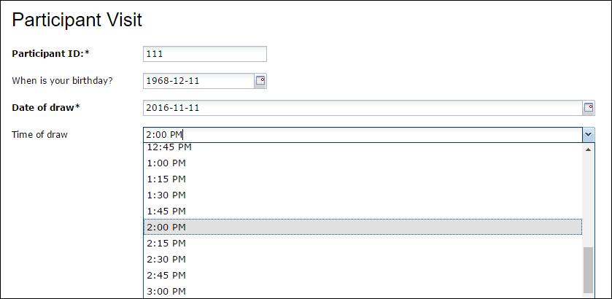Click the scrollbar track above the thumb
Viewport: 612px width, 299px height.
(x=588, y=201)
